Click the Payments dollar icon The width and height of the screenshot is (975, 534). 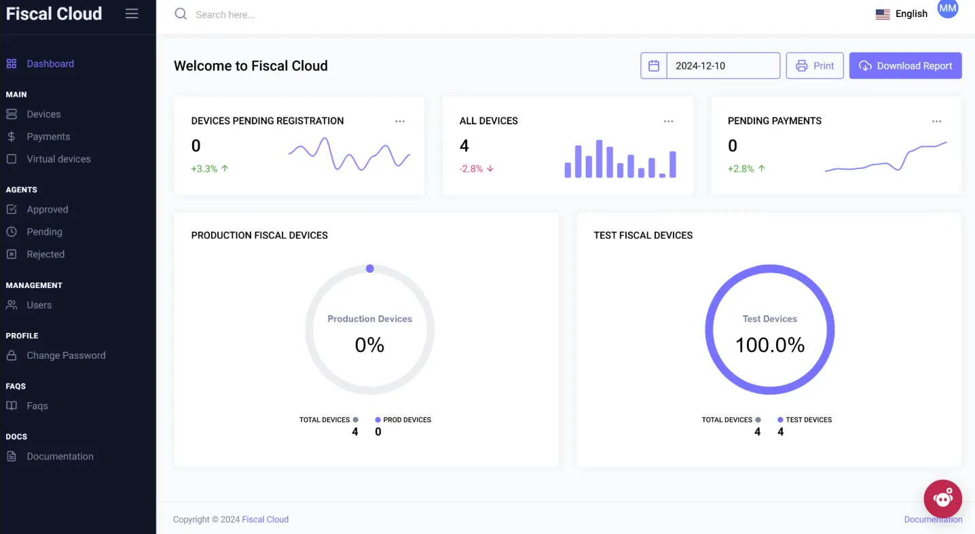[12, 137]
